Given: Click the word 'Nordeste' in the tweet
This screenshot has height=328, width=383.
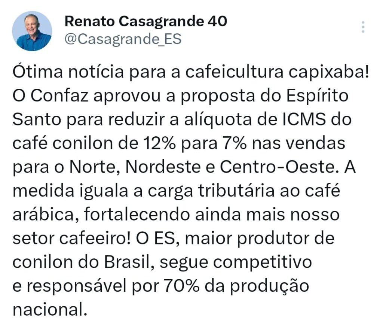Looking at the screenshot, I should [x=163, y=167].
